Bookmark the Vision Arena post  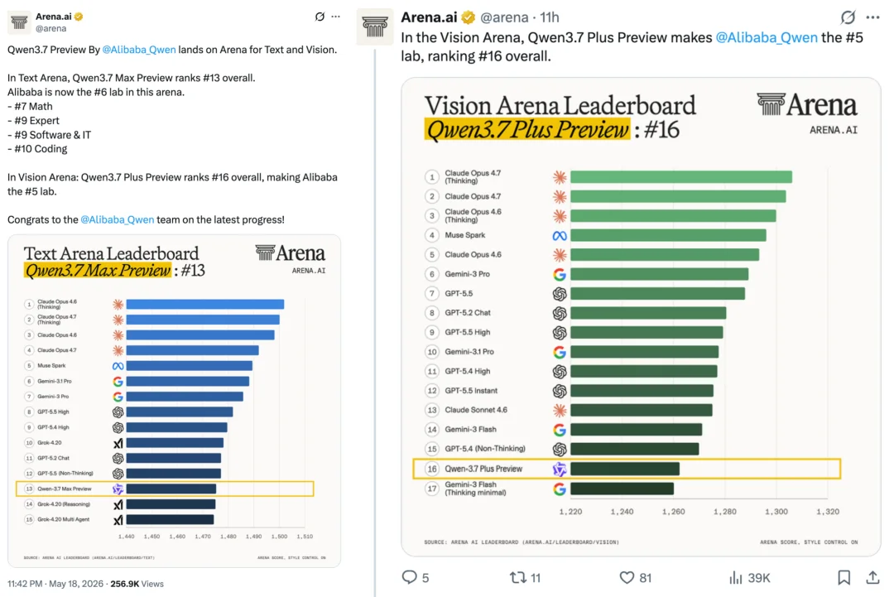click(x=844, y=578)
